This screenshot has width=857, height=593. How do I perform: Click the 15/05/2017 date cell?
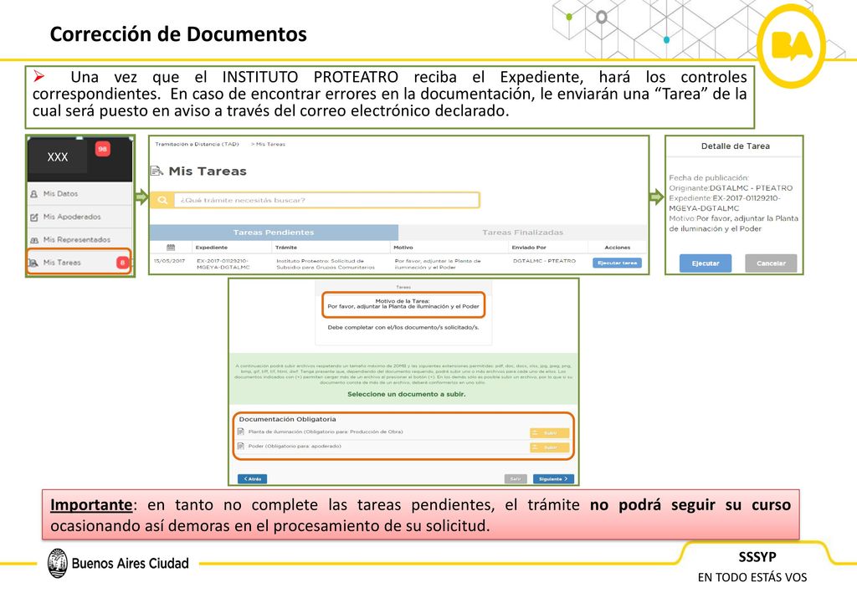tap(169, 261)
